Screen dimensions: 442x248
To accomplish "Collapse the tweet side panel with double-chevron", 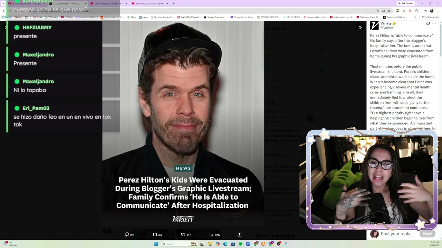I will [360, 27].
